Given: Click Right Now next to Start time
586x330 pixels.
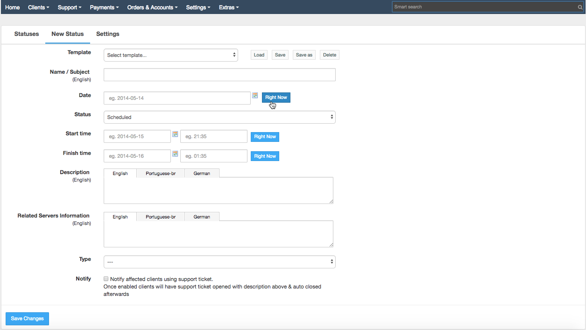Looking at the screenshot, I should 265,136.
